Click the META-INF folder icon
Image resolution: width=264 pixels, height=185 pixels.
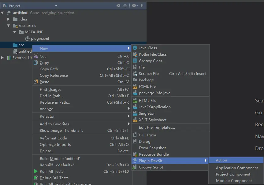point(21,32)
